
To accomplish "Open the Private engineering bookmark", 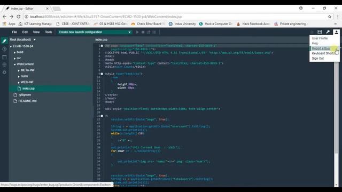I will 290,23.
